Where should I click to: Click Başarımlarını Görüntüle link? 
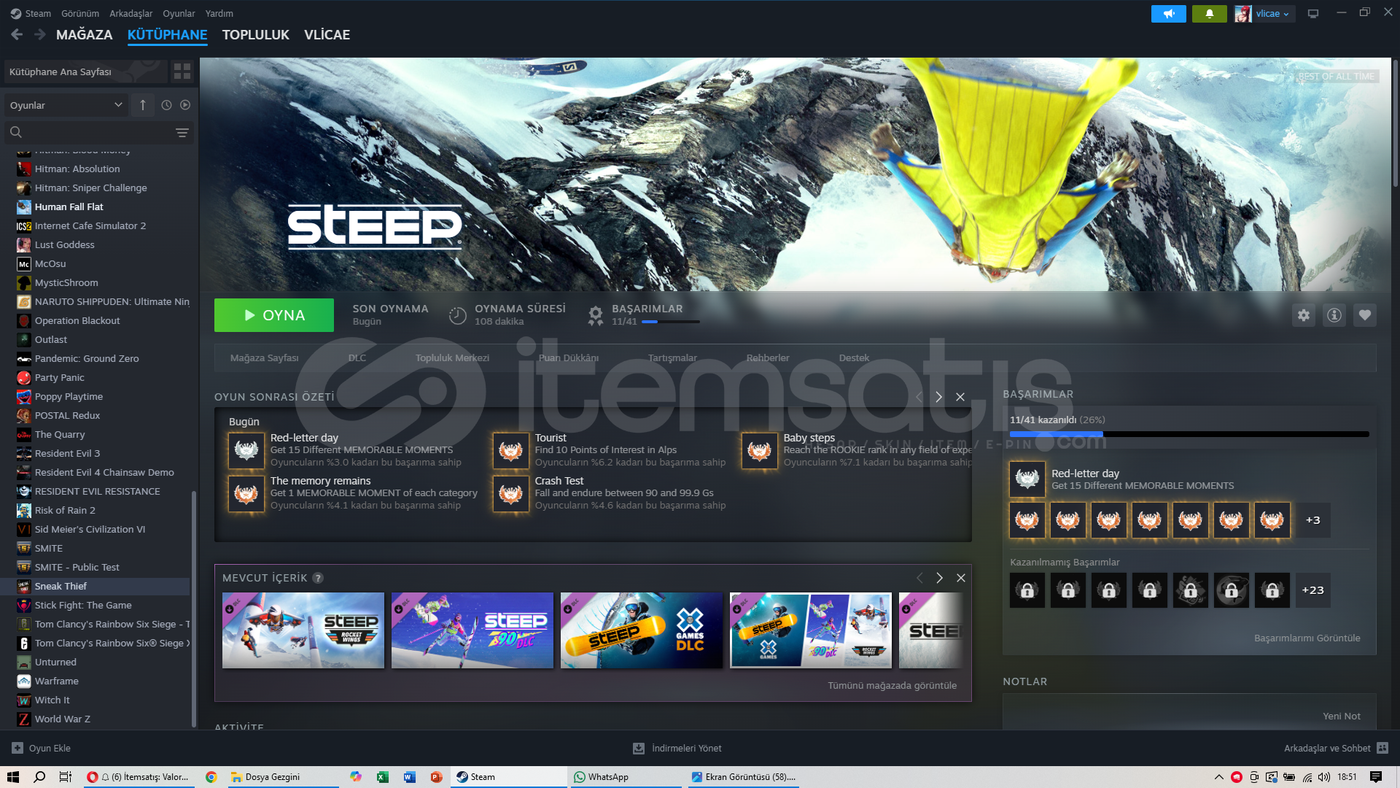(x=1307, y=638)
